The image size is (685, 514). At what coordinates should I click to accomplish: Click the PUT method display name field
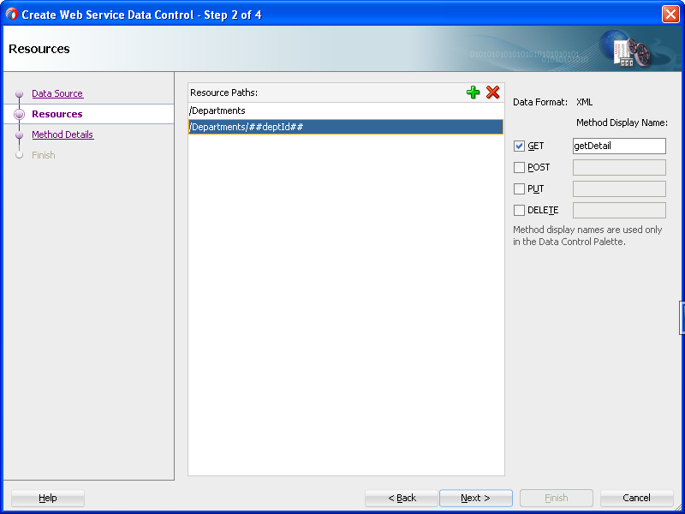click(619, 188)
